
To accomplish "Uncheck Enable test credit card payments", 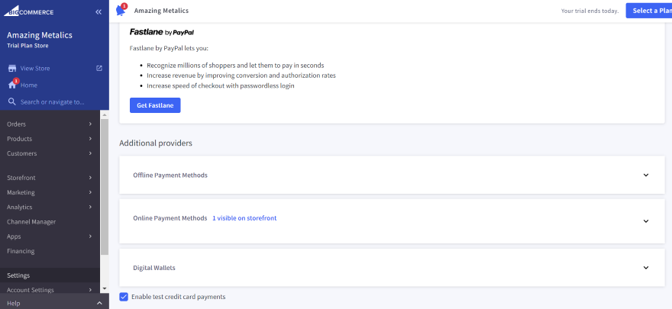I will pyautogui.click(x=124, y=297).
